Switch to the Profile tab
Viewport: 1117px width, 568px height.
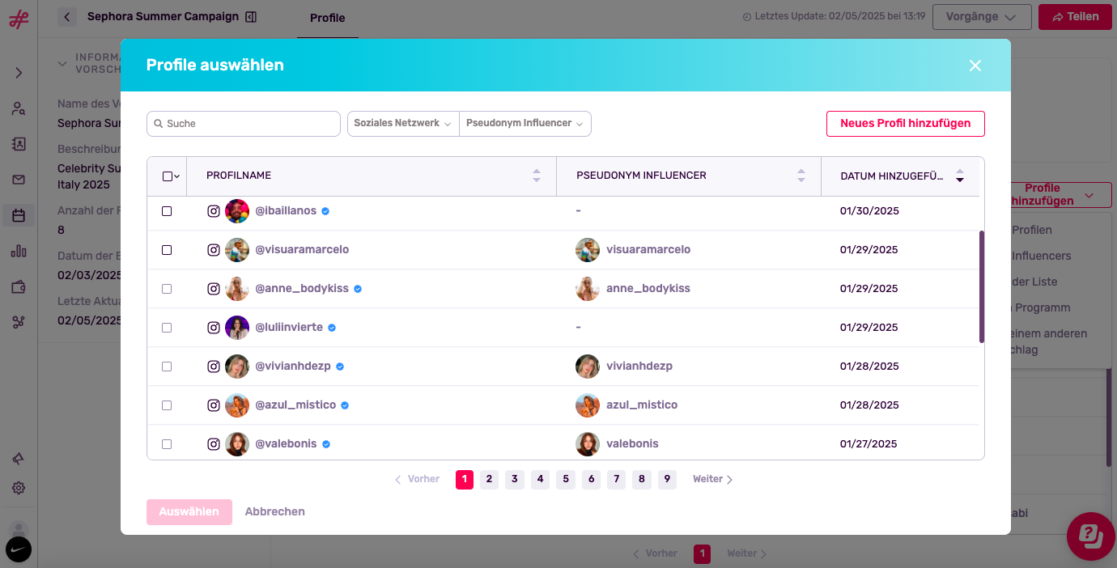pyautogui.click(x=327, y=18)
